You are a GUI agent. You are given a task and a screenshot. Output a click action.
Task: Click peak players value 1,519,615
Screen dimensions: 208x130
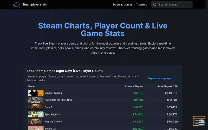point(171,93)
